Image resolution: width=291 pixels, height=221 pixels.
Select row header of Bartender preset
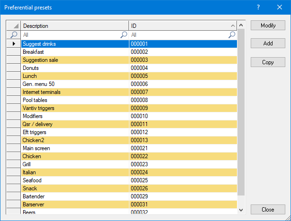pos(14,196)
